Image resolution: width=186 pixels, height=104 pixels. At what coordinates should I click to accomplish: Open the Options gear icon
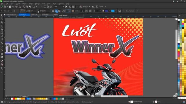[93, 7]
